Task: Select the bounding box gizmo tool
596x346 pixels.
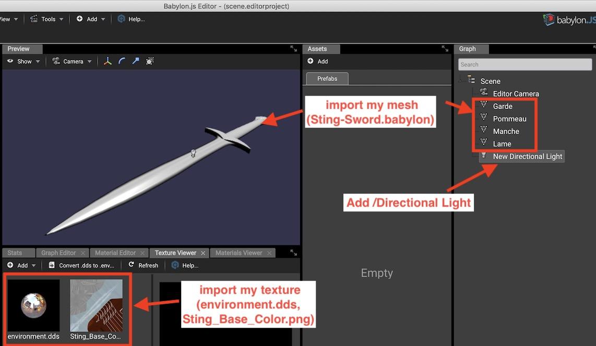Action: tap(150, 61)
